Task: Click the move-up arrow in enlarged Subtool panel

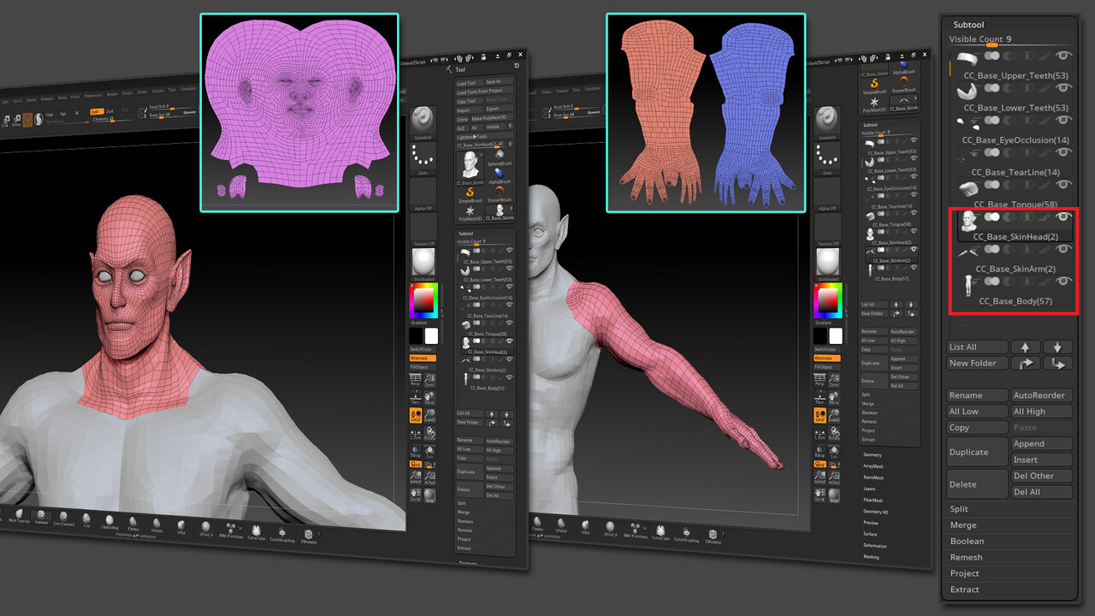Action: [x=1026, y=346]
